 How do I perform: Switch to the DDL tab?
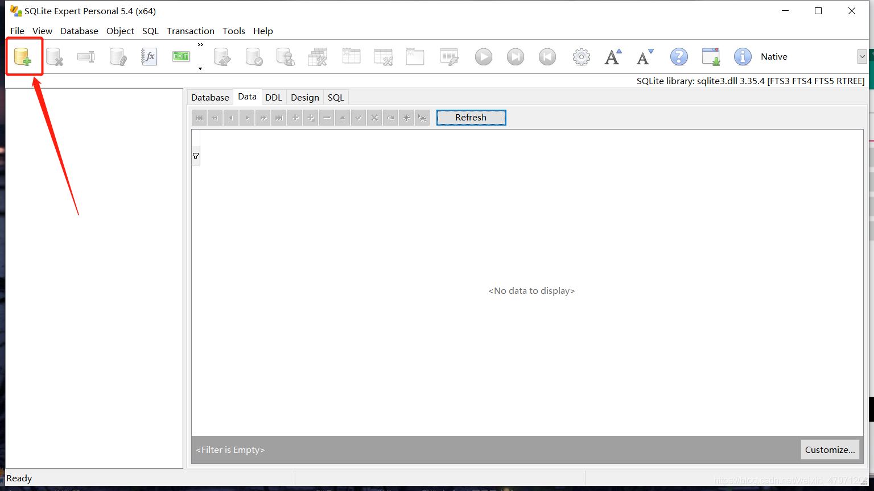point(274,97)
